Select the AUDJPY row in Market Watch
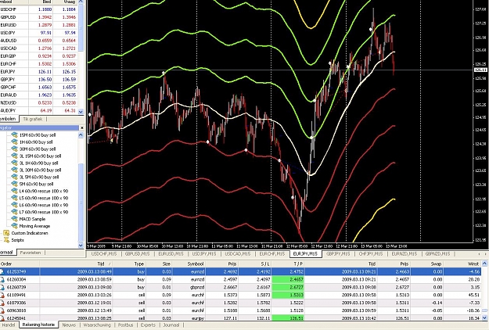The height and width of the screenshot is (330, 489). (38, 110)
